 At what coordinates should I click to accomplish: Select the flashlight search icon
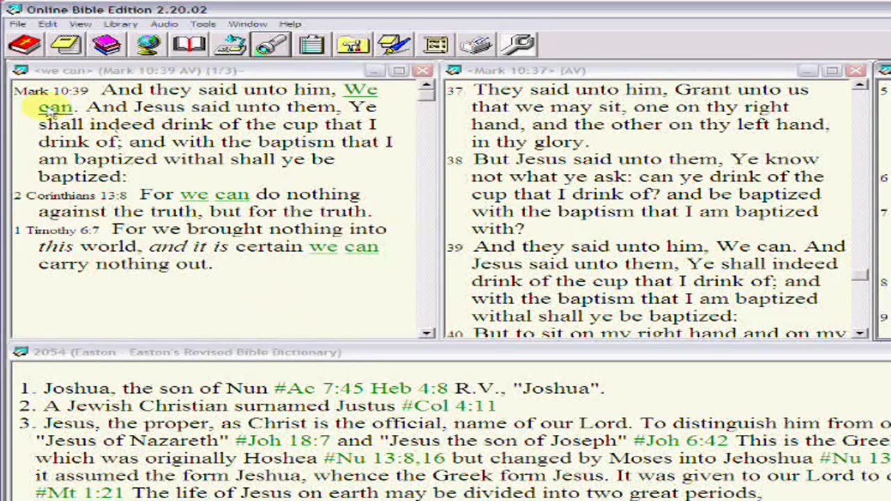pyautogui.click(x=271, y=45)
